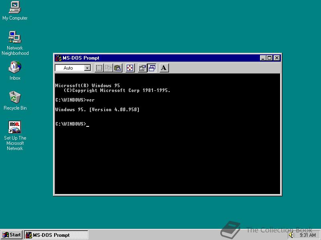The height and width of the screenshot is (240, 321).
Task: Click the empty C:\WINDOWS> prompt with cursor
Action: (x=72, y=124)
